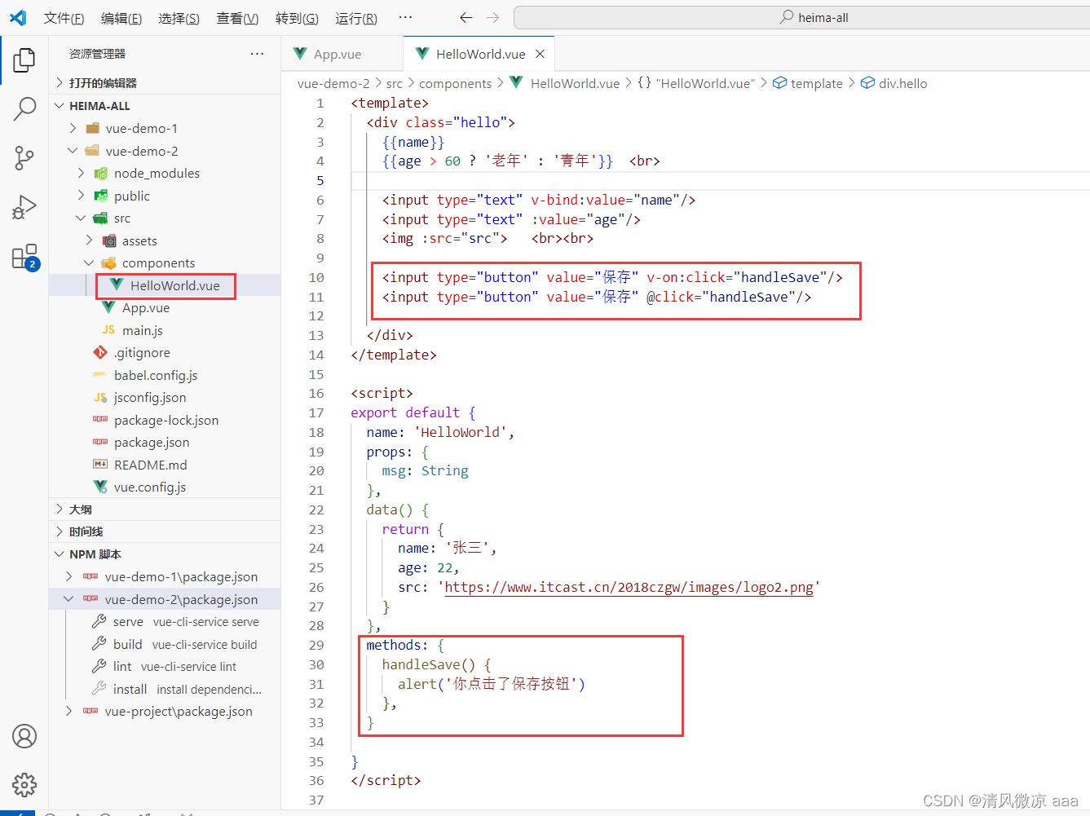Screen dimensions: 1090x816
Task: Click line 31 alert code text
Action: (492, 684)
